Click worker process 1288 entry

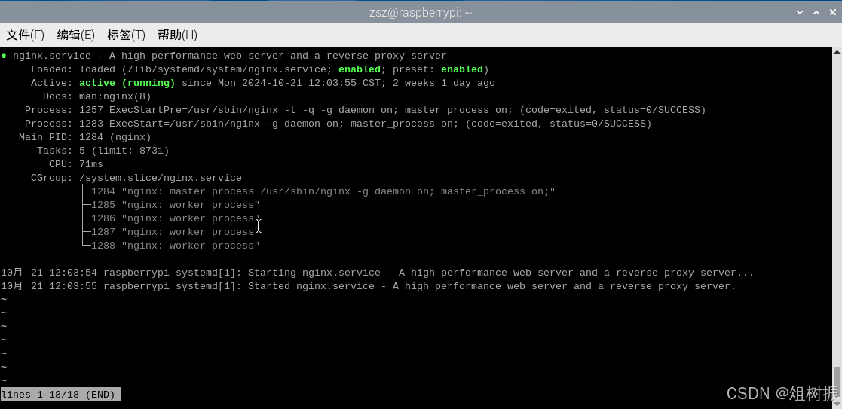point(175,246)
